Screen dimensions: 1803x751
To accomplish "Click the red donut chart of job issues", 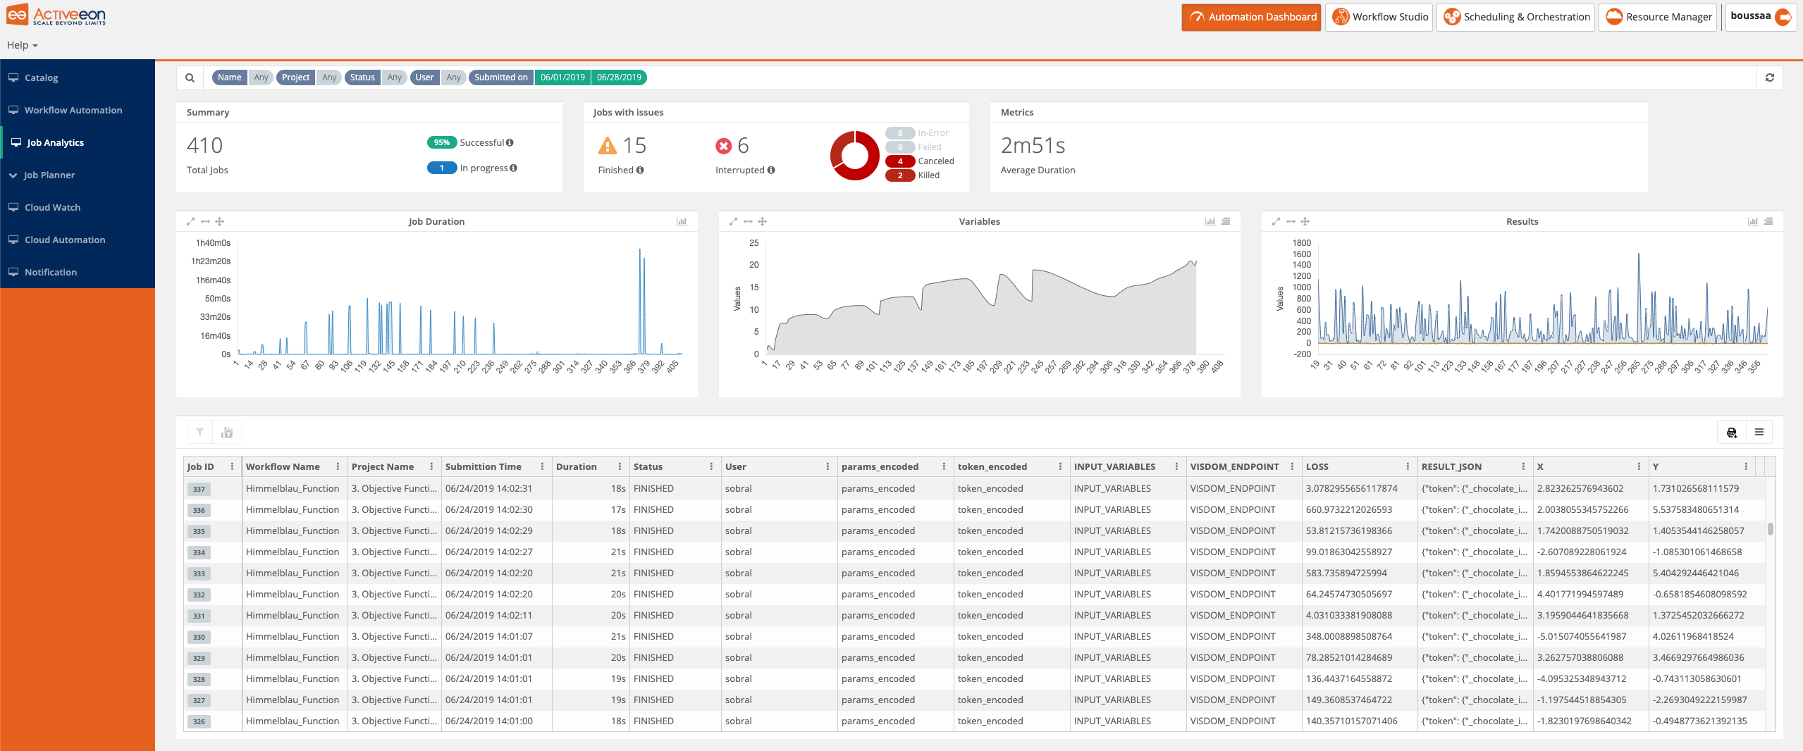I will point(854,155).
